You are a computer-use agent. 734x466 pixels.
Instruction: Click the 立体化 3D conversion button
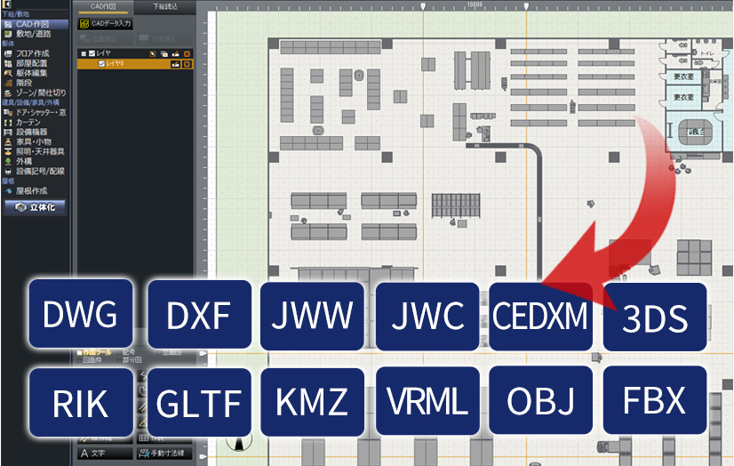[36, 207]
